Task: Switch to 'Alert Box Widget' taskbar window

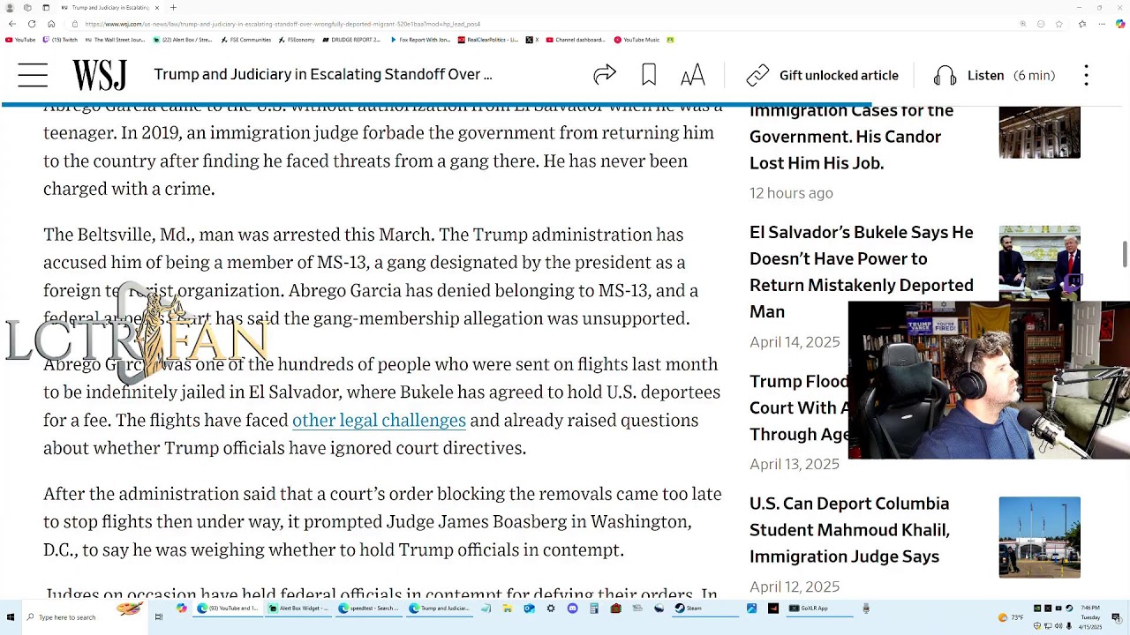Action: 300,609
